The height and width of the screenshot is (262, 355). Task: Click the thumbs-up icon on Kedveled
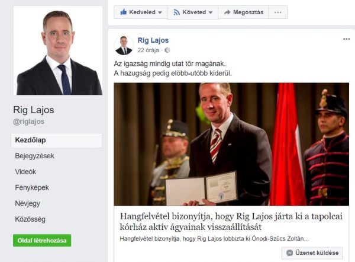(x=124, y=12)
